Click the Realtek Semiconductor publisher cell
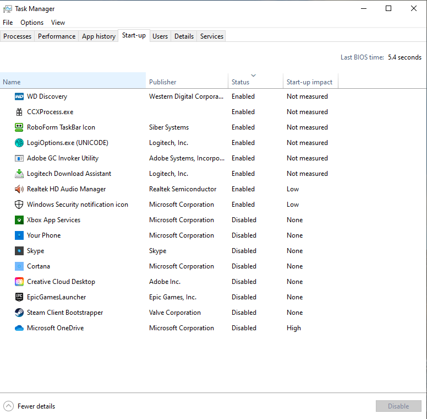Image resolution: width=427 pixels, height=419 pixels. pyautogui.click(x=183, y=189)
